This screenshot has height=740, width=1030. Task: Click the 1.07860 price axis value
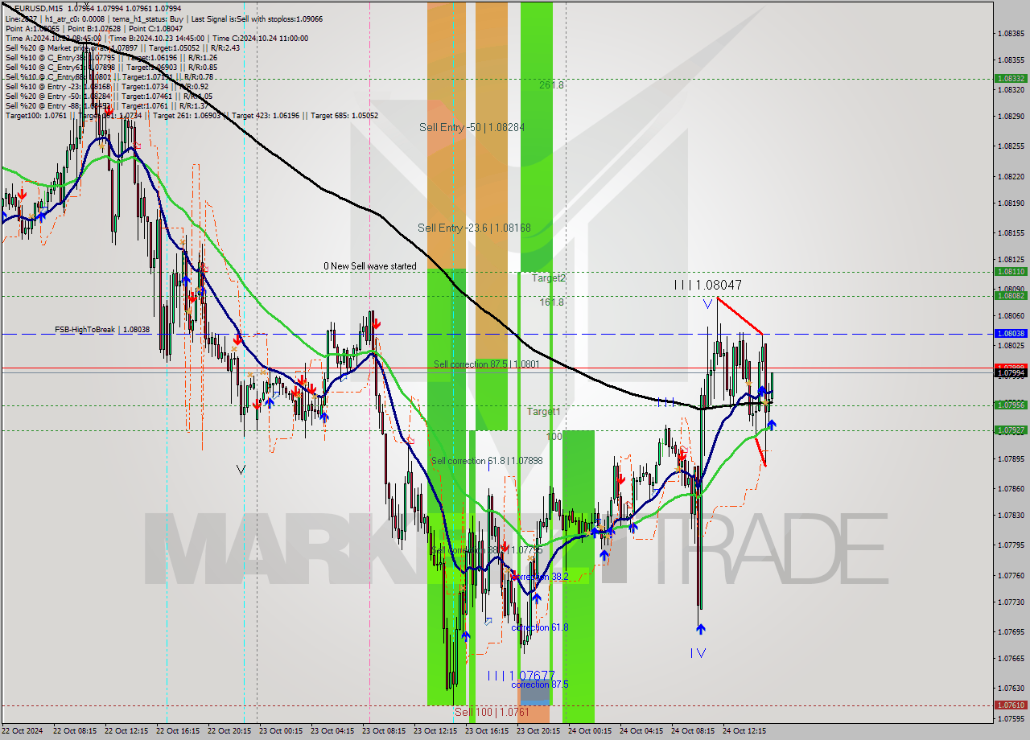1011,488
